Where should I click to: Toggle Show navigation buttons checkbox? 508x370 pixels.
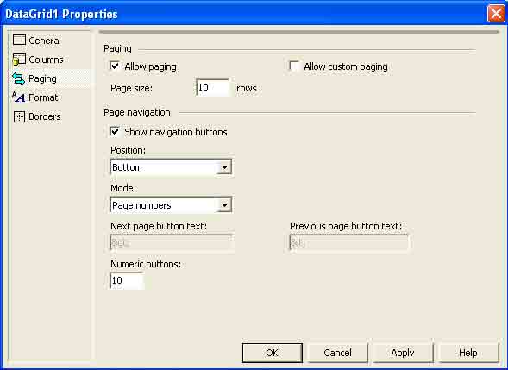click(x=115, y=132)
